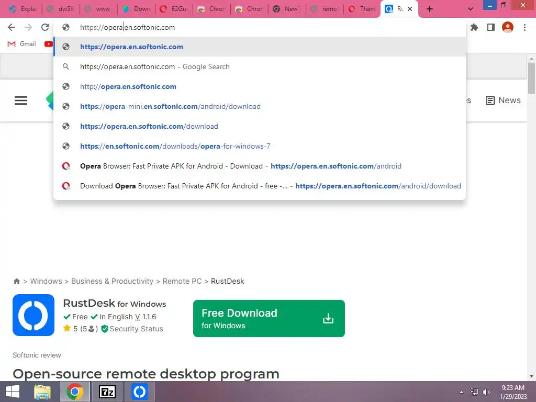
Task: Open 7-Zip from the taskbar
Action: (x=107, y=392)
